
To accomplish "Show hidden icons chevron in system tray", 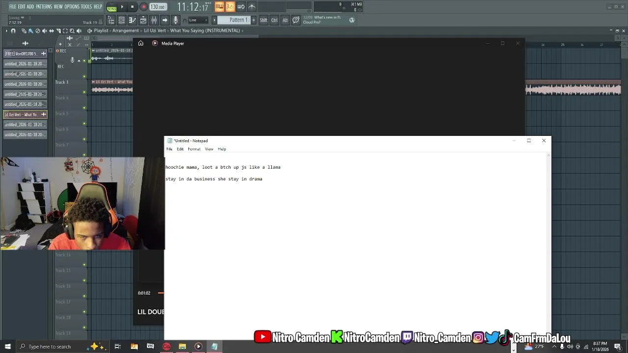I will [x=554, y=347].
